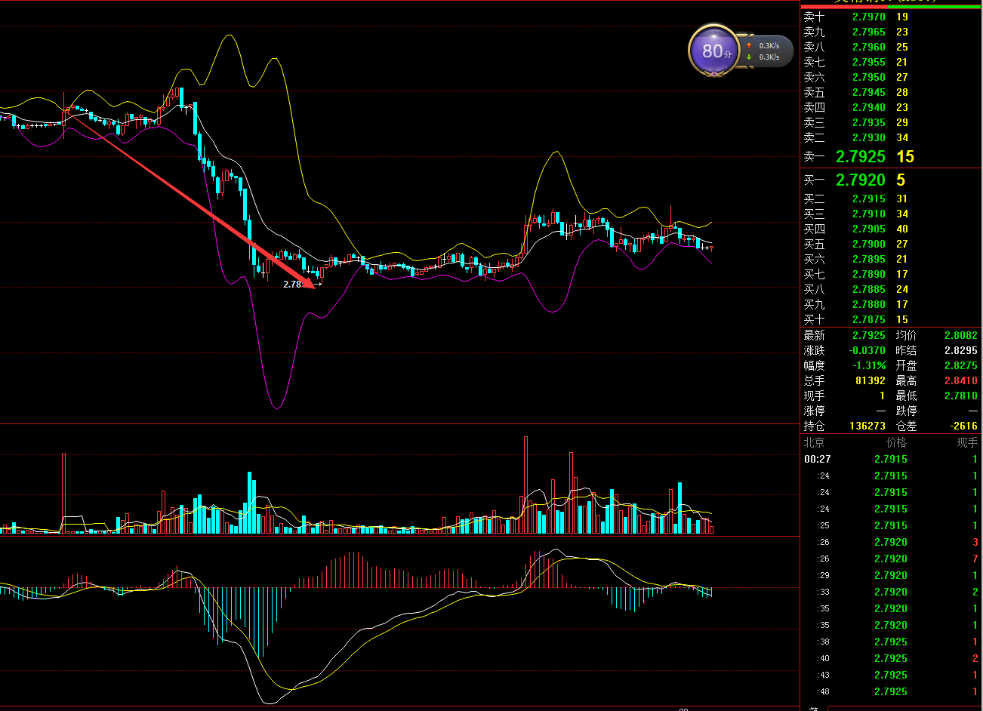Viewport: 983px width, 711px height.
Task: Select the :48 tick trade row
Action: pos(891,691)
